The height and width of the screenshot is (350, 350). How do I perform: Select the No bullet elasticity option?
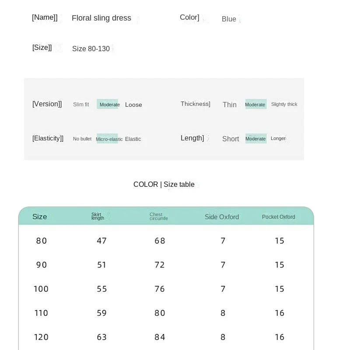[x=82, y=139]
